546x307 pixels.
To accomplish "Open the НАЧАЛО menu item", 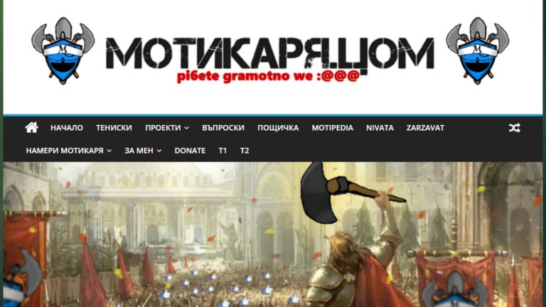I will click(x=67, y=128).
